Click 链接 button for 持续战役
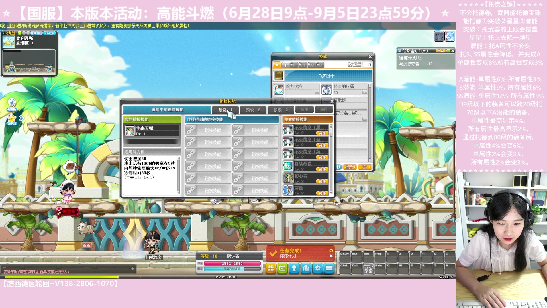Screen dimensions: 547x308 tap(322, 169)
